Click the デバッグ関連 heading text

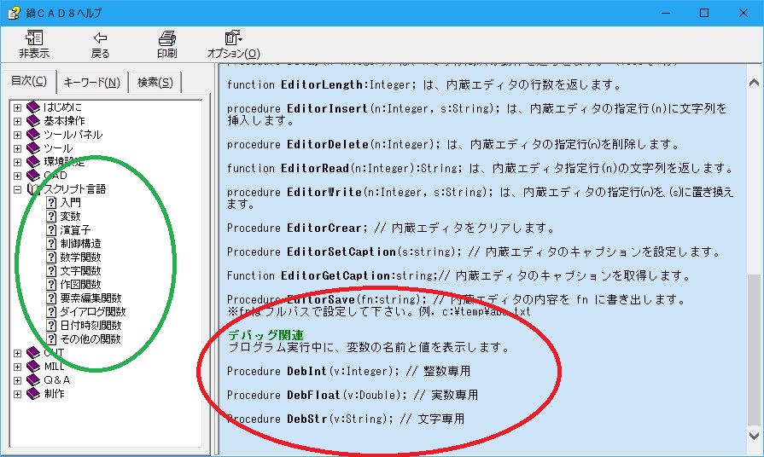tap(265, 335)
